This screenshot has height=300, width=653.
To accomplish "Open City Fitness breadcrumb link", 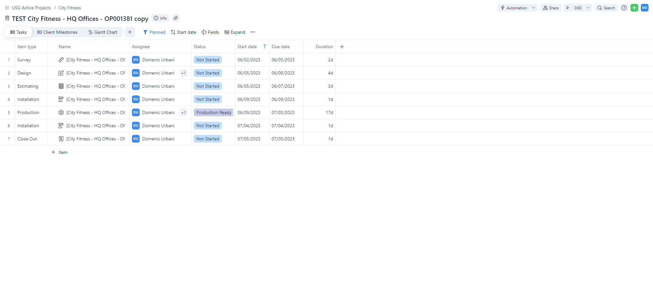I will click(70, 8).
